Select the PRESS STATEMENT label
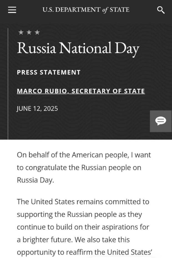The width and height of the screenshot is (172, 258). coord(49,72)
